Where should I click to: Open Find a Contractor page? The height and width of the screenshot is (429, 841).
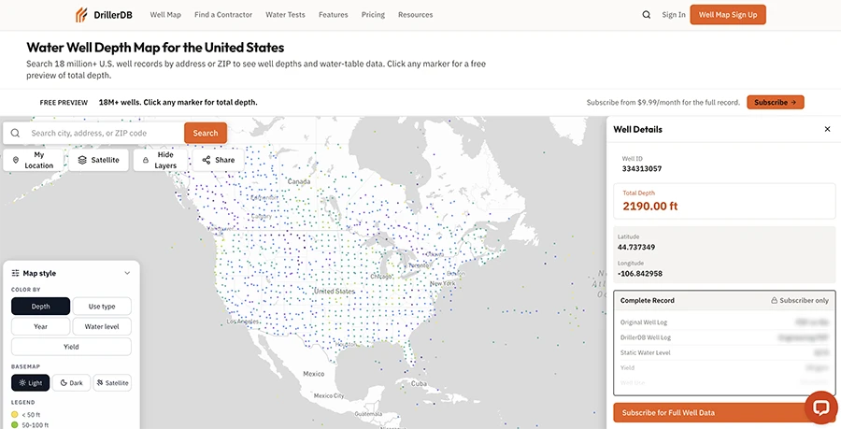pyautogui.click(x=223, y=15)
